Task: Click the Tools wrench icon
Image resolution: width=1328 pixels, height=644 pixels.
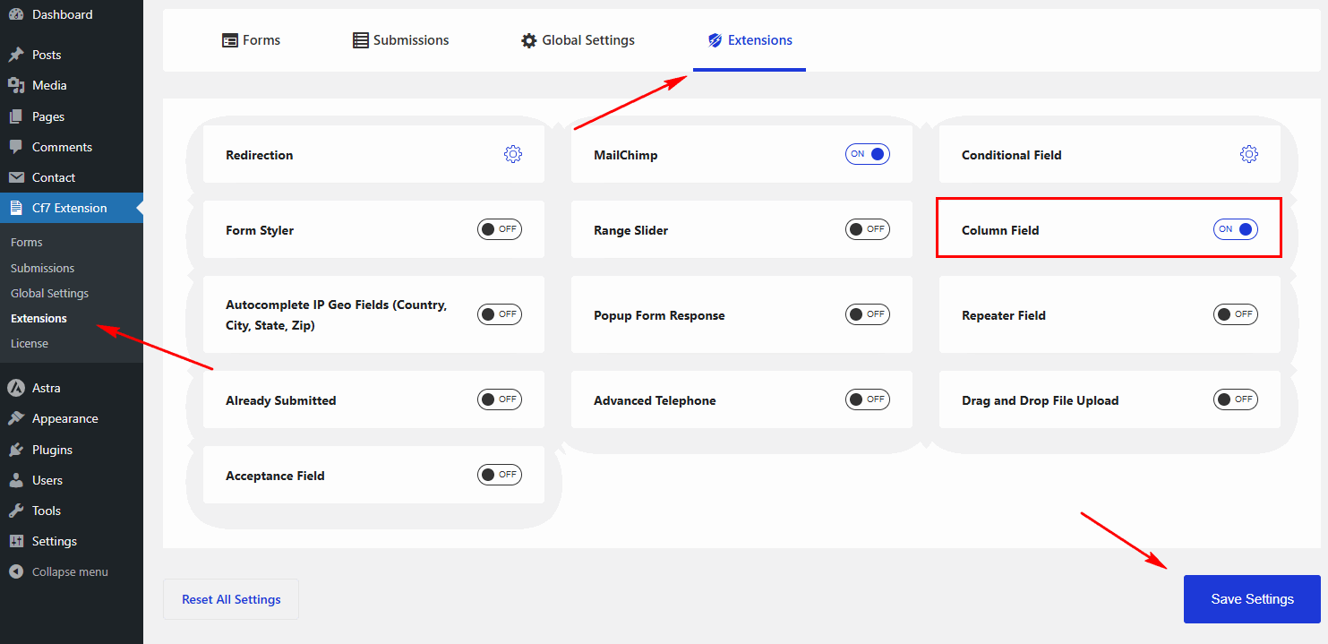Action: click(x=16, y=511)
